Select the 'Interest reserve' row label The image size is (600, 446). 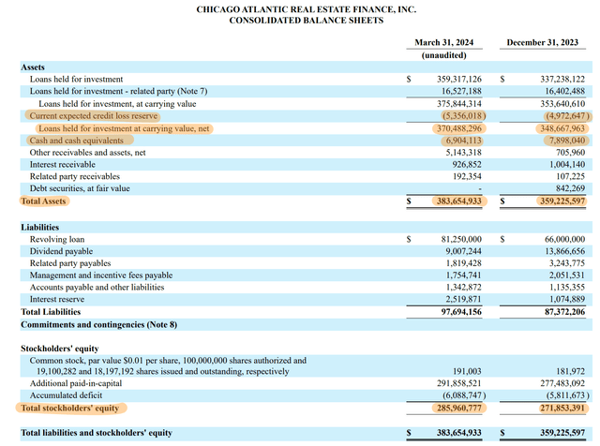point(57,299)
